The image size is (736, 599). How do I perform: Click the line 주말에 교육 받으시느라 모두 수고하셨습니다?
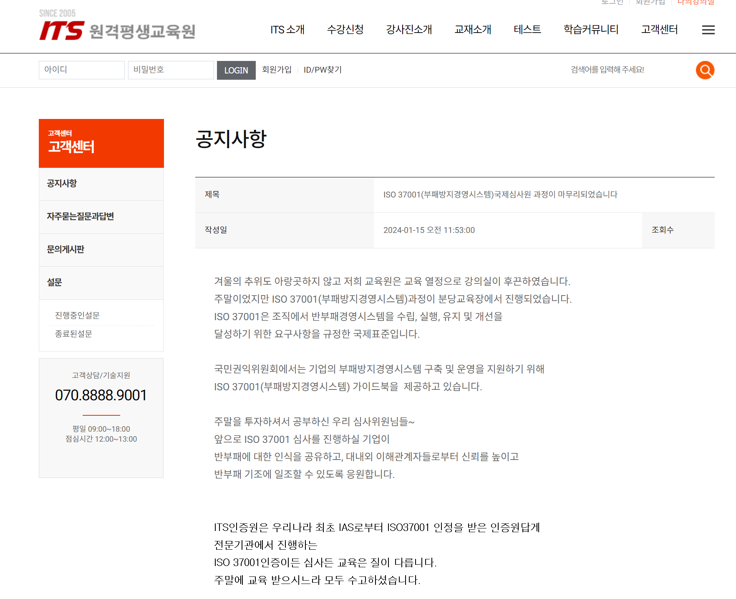(x=317, y=580)
